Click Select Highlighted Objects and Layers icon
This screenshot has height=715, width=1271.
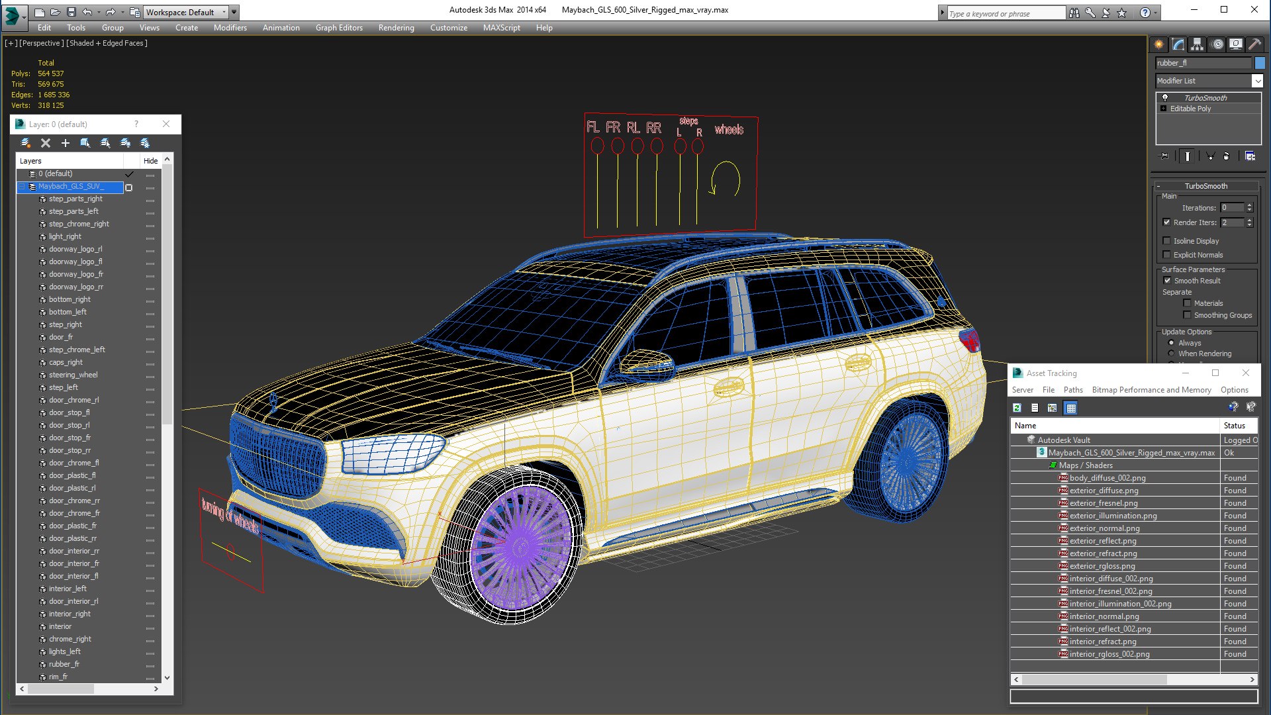(x=85, y=143)
